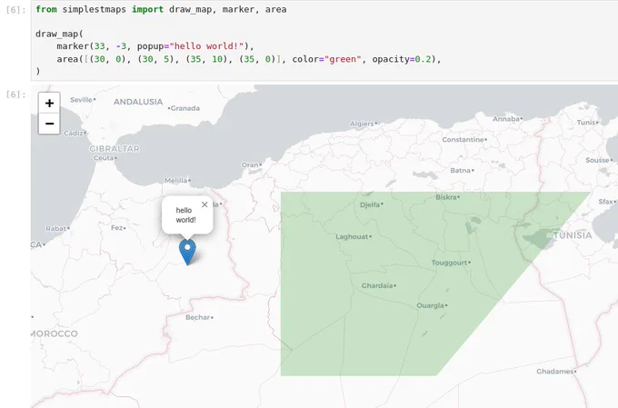
Task: Click the Djelfa city label
Action: [x=372, y=204]
